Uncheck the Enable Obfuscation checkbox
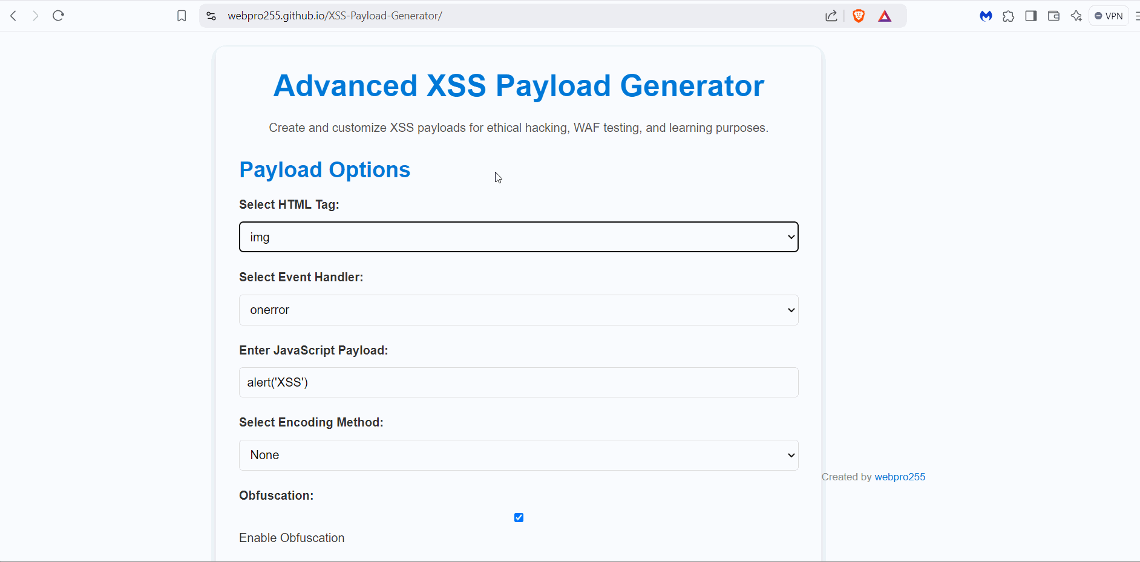Image resolution: width=1140 pixels, height=562 pixels. point(519,518)
